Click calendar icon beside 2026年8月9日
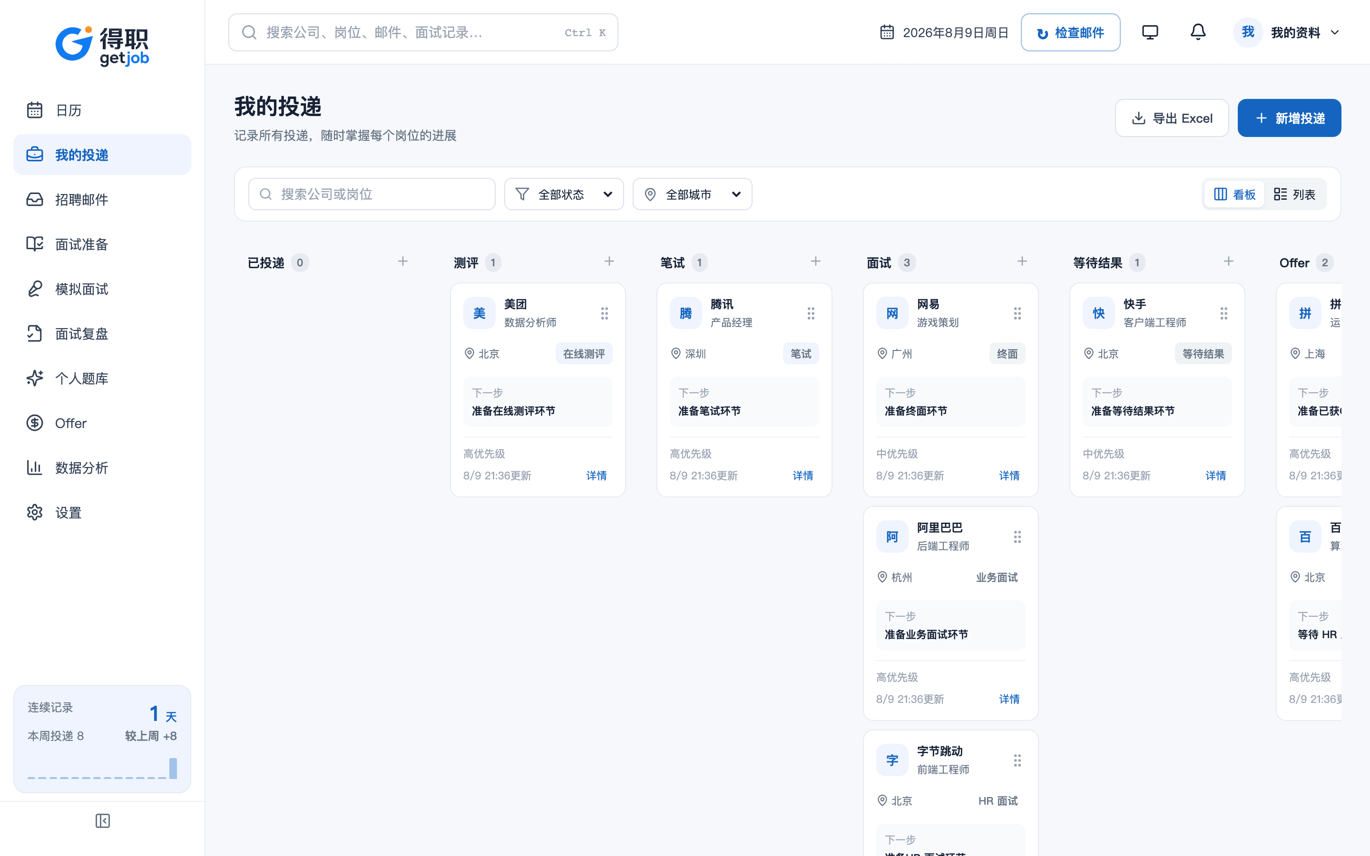The image size is (1370, 856). coord(887,32)
